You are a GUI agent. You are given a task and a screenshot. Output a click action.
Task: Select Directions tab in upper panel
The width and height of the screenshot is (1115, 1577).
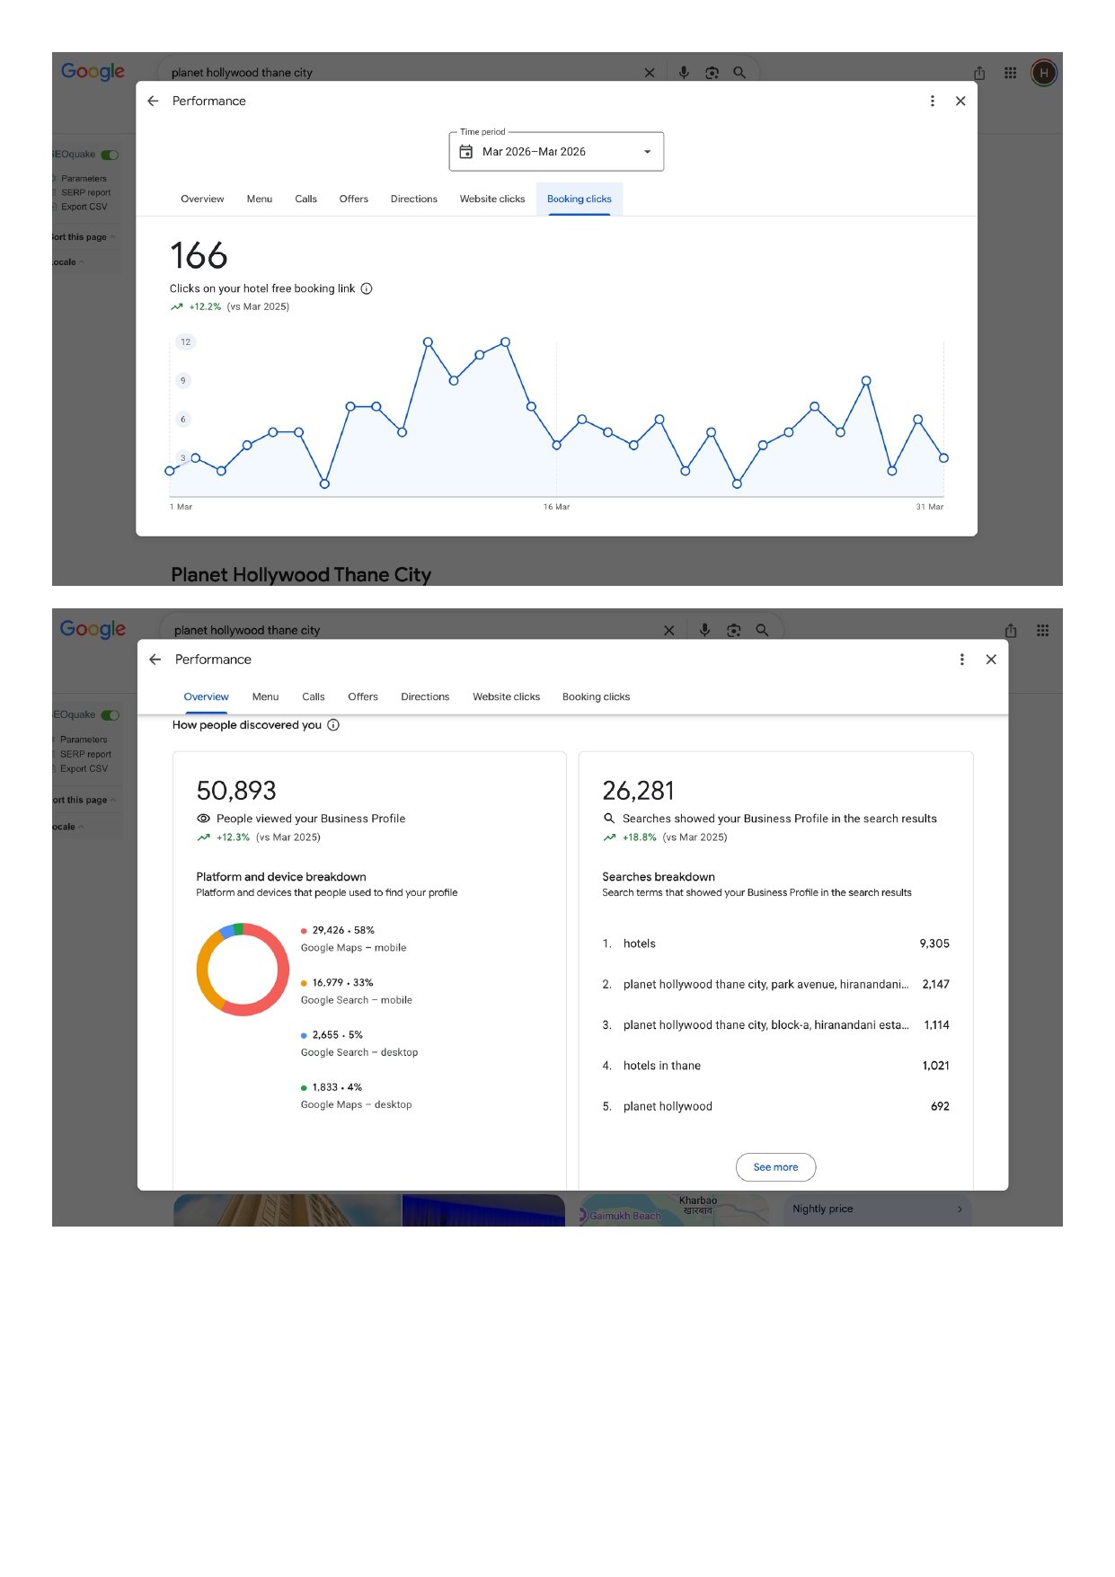coord(413,199)
